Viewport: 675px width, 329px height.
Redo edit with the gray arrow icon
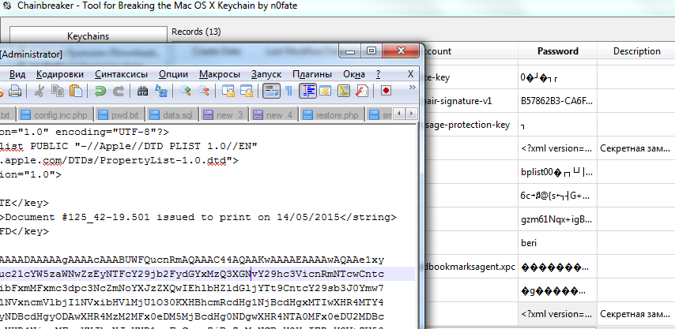(119, 91)
